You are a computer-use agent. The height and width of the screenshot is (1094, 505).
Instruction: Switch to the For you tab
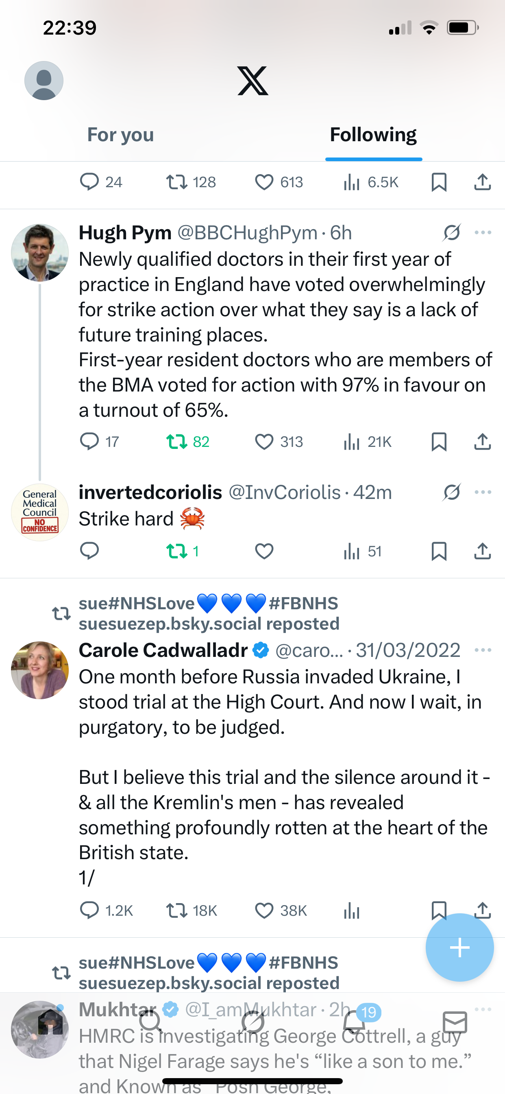coord(120,135)
